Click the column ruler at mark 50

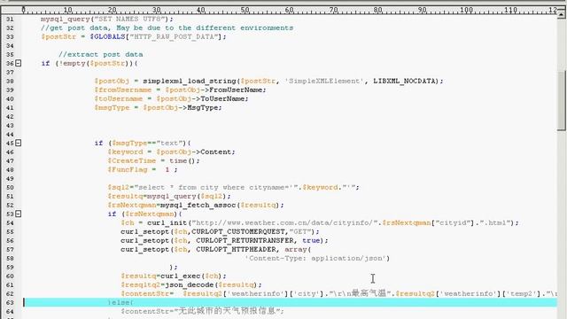click(x=245, y=10)
